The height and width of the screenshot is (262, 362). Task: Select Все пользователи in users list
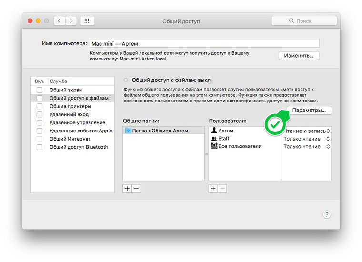[x=245, y=146]
